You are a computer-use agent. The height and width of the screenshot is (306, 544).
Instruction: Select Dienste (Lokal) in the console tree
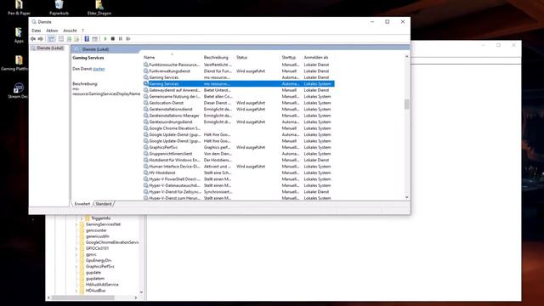[x=50, y=48]
